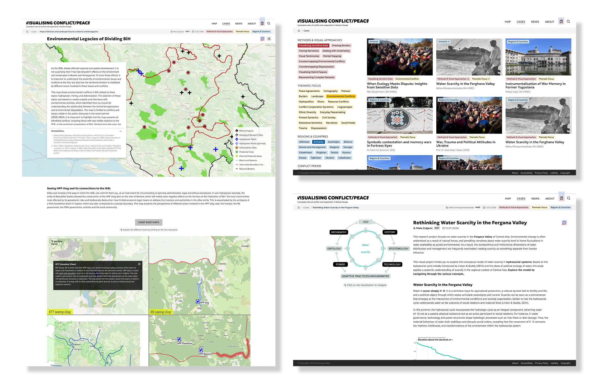The height and width of the screenshot is (384, 609).
Task: Click the HPP Ulog marker on RS seeing Ulog map
Action: pos(198,302)
